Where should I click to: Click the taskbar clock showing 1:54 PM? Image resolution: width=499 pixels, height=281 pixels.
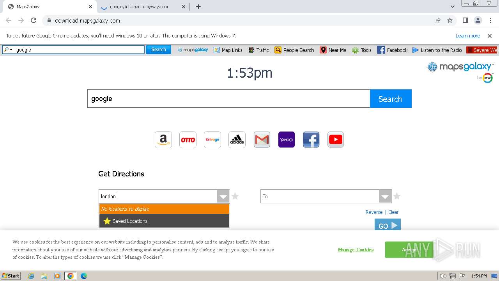(479, 276)
